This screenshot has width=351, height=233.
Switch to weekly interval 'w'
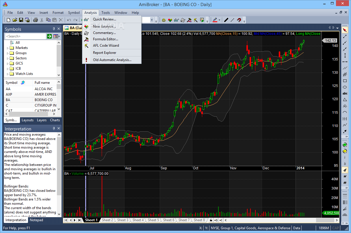click(x=345, y=176)
